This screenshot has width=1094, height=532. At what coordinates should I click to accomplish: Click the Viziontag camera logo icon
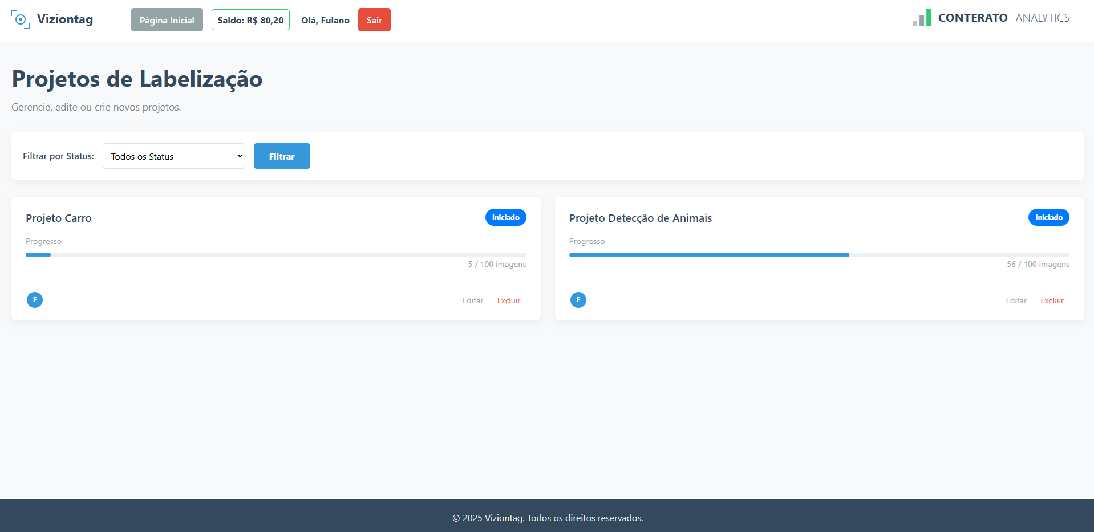click(21, 19)
